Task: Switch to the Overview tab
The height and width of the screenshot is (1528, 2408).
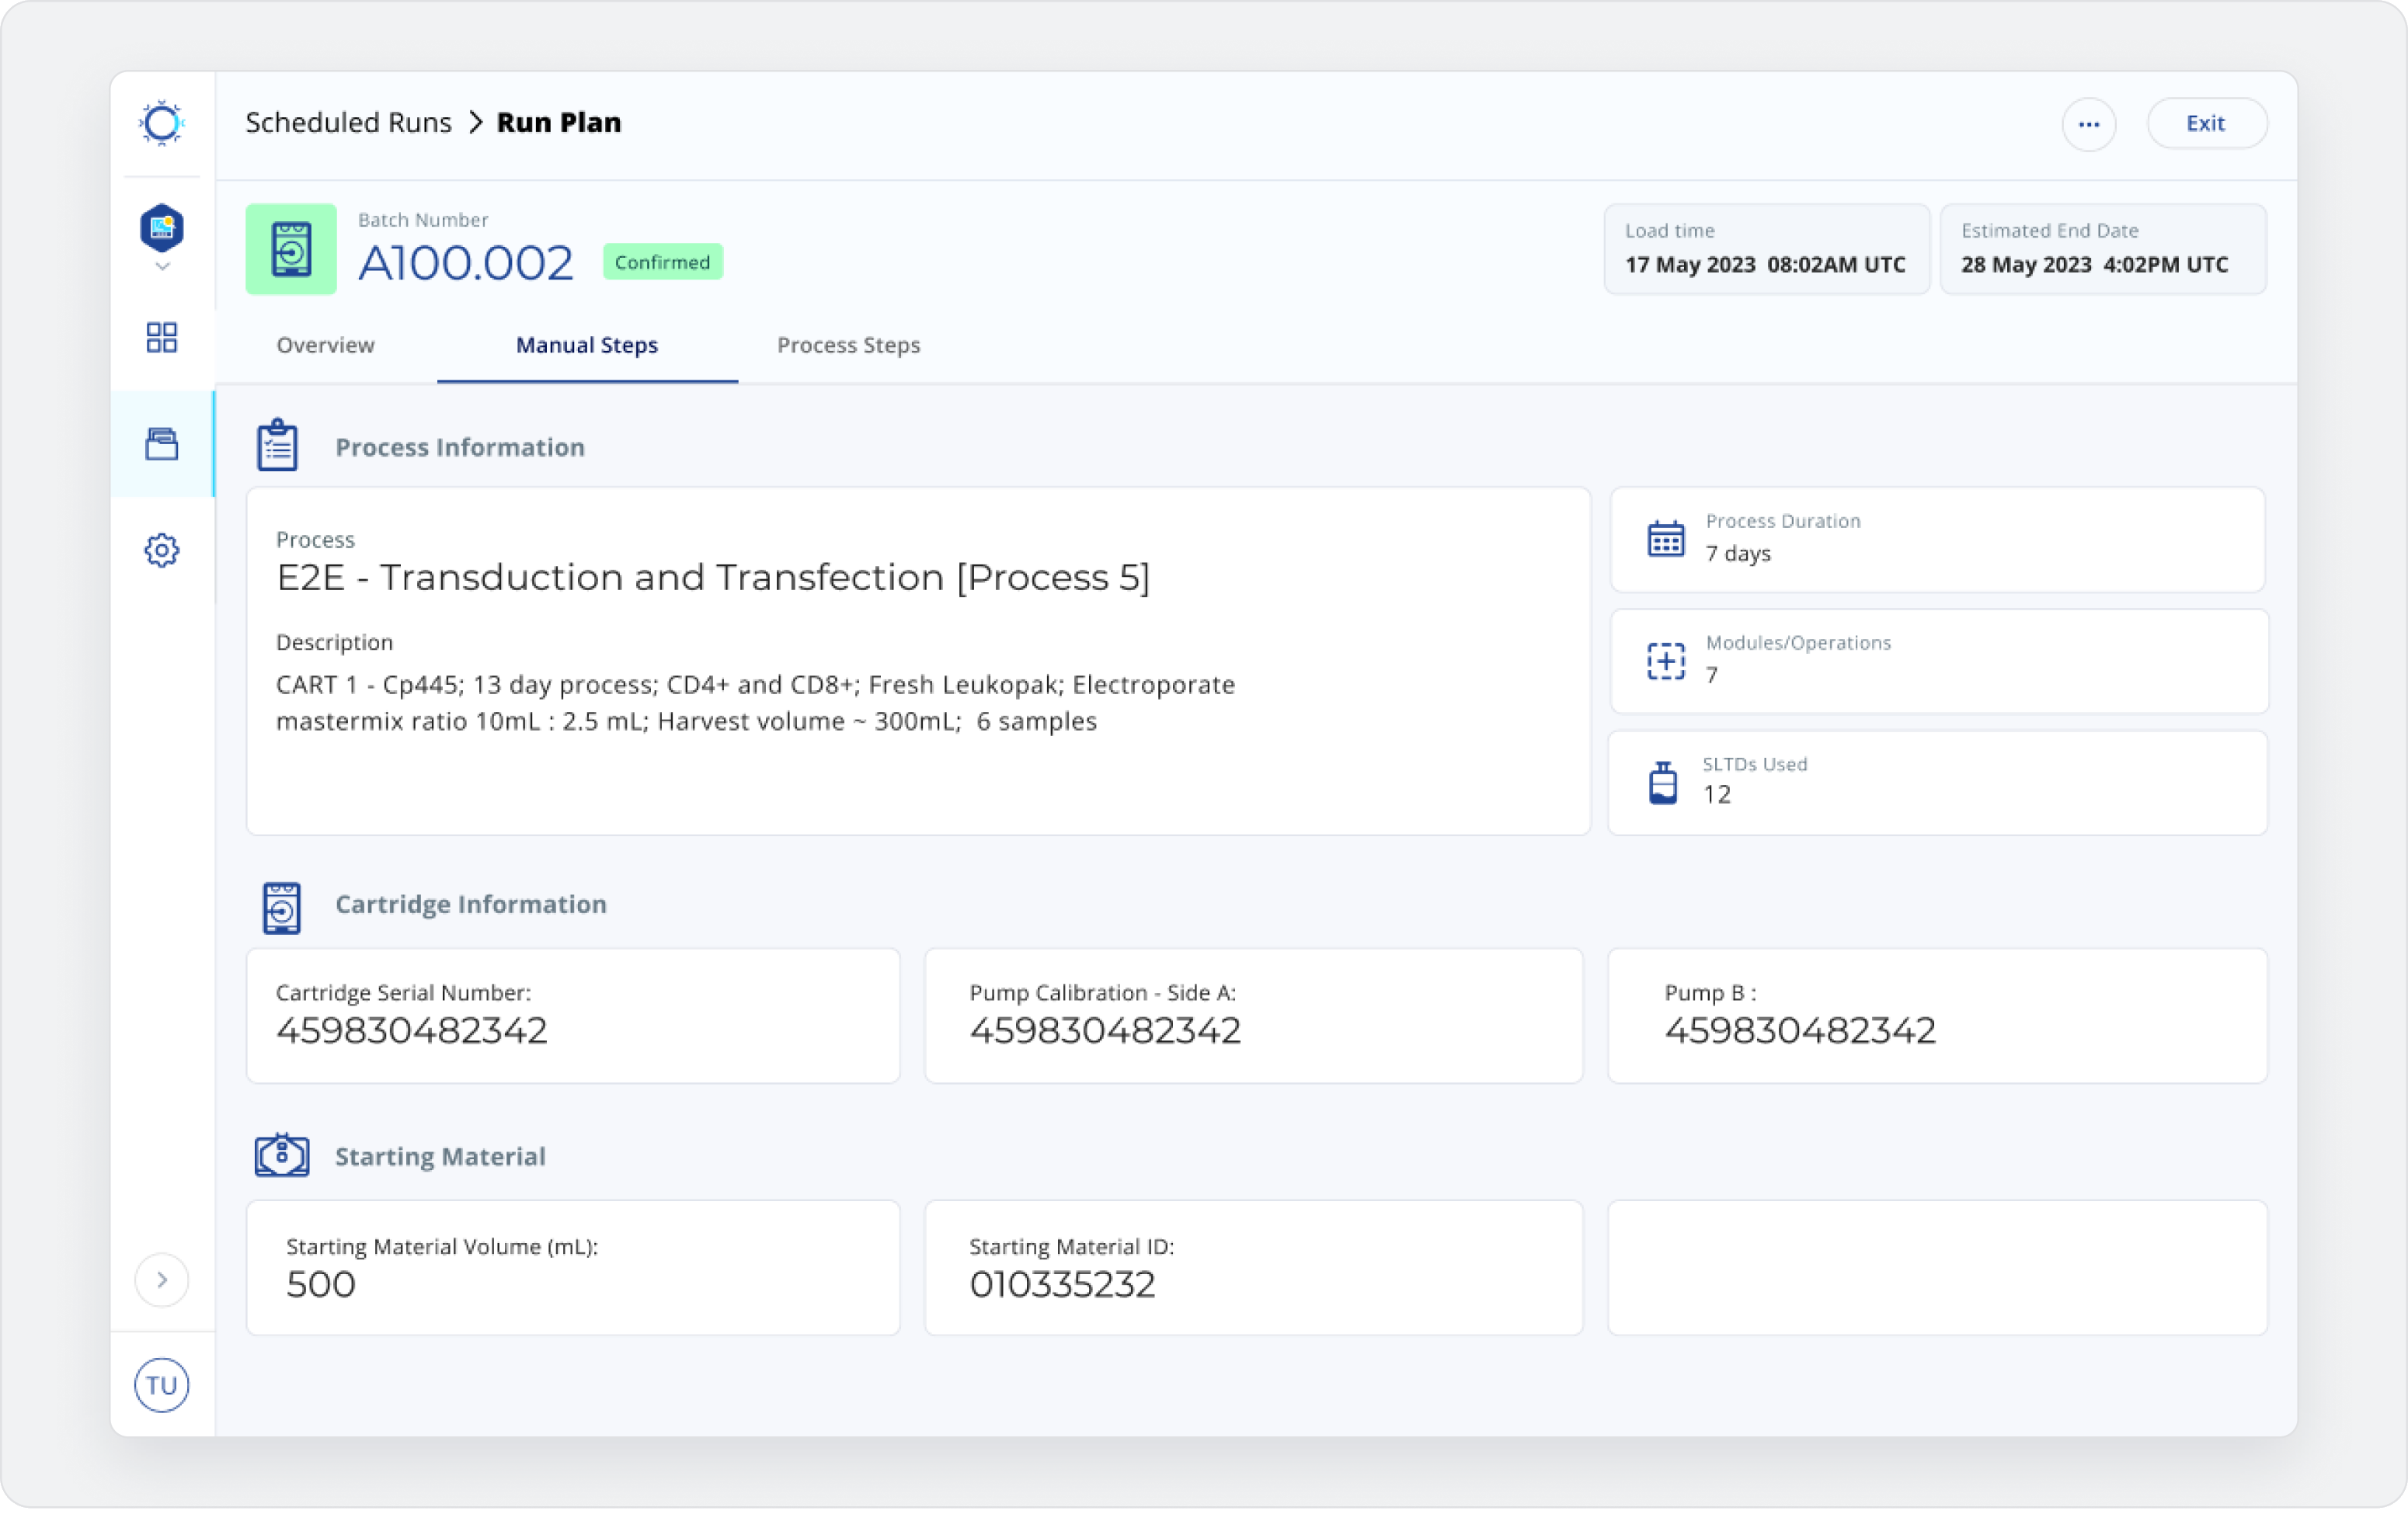Action: click(x=325, y=345)
